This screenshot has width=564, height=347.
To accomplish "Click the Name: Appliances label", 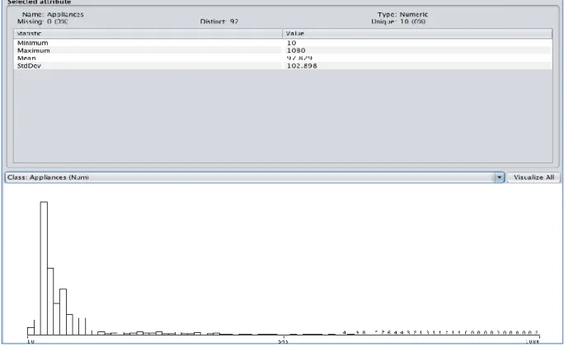I will pyautogui.click(x=53, y=14).
